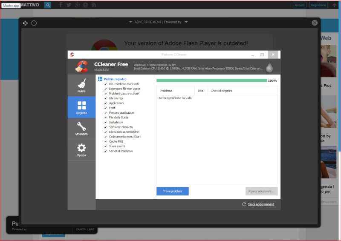Maximize the CCleaner window

point(262,55)
